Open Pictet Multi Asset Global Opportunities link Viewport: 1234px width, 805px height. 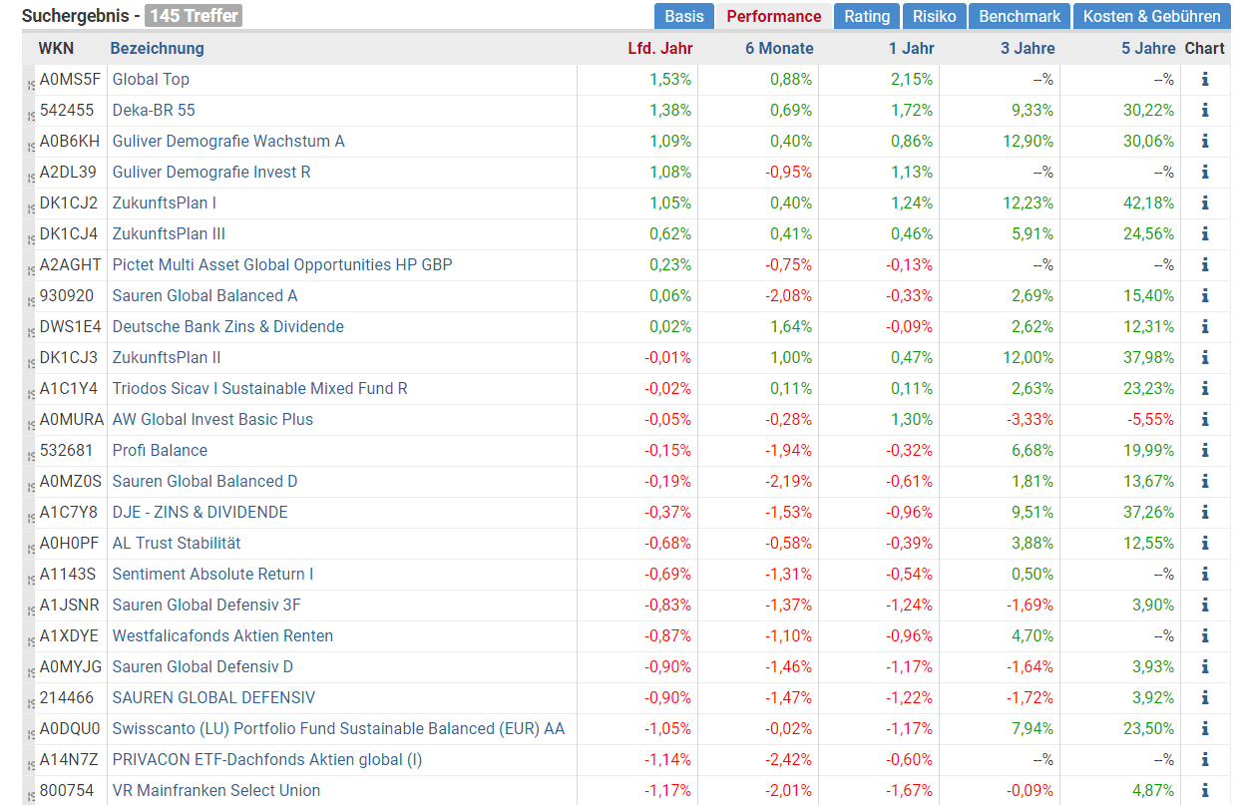pyautogui.click(x=282, y=265)
